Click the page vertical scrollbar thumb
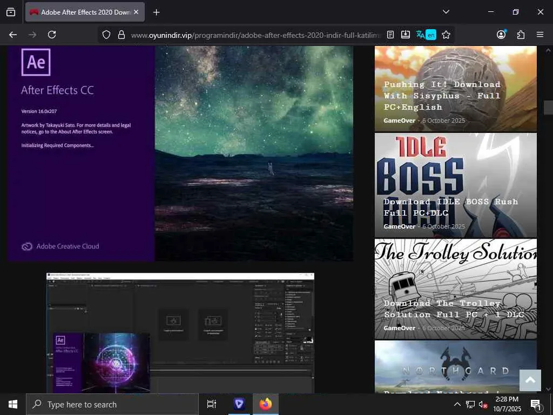This screenshot has width=553, height=415. pyautogui.click(x=548, y=108)
